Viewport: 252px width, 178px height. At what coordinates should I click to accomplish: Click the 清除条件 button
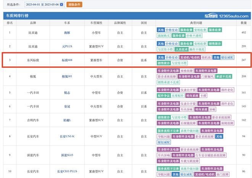tap(74, 5)
